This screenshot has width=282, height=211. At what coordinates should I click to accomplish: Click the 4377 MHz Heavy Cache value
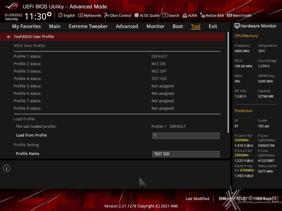pos(265,171)
